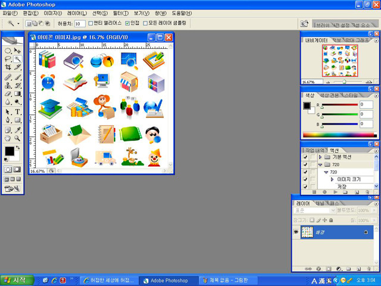The image size is (381, 286).
Task: Select the Eyedropper tool
Action: click(17, 130)
